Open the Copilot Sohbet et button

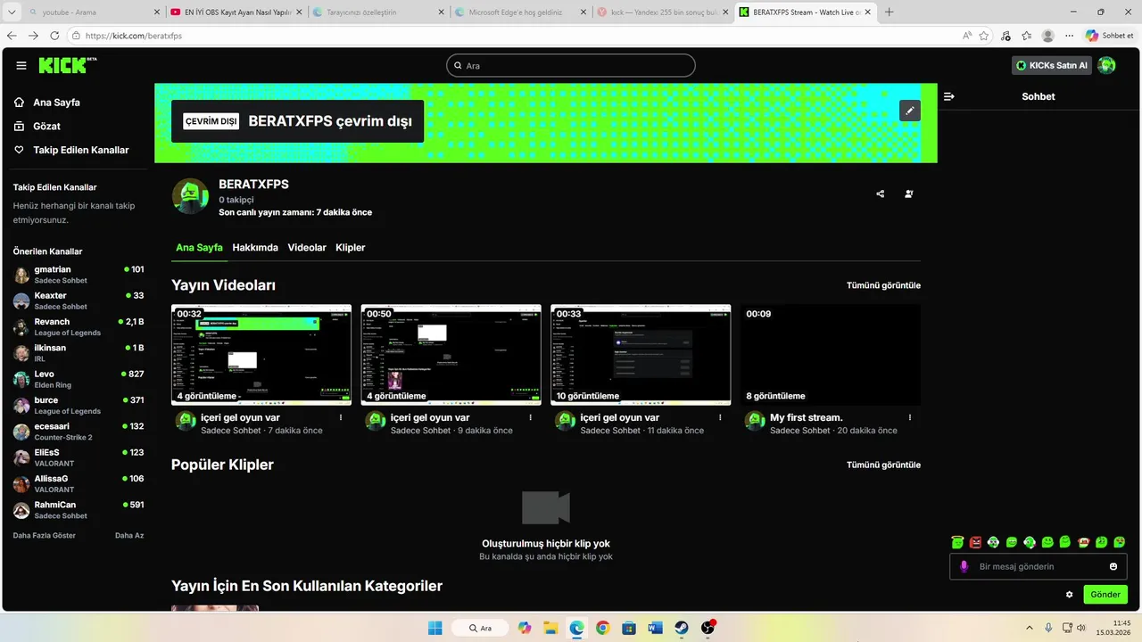[1110, 36]
